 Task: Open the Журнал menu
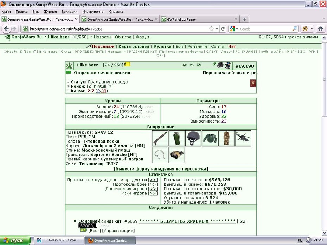tap(50, 12)
